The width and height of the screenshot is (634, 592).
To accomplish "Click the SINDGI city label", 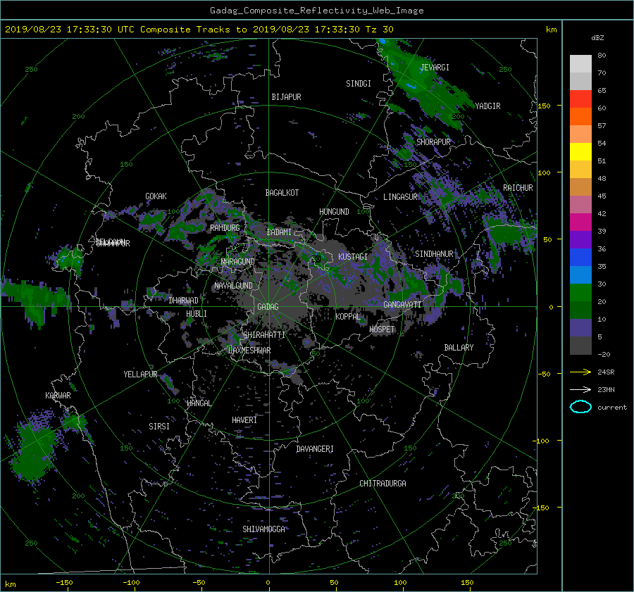I will point(359,84).
